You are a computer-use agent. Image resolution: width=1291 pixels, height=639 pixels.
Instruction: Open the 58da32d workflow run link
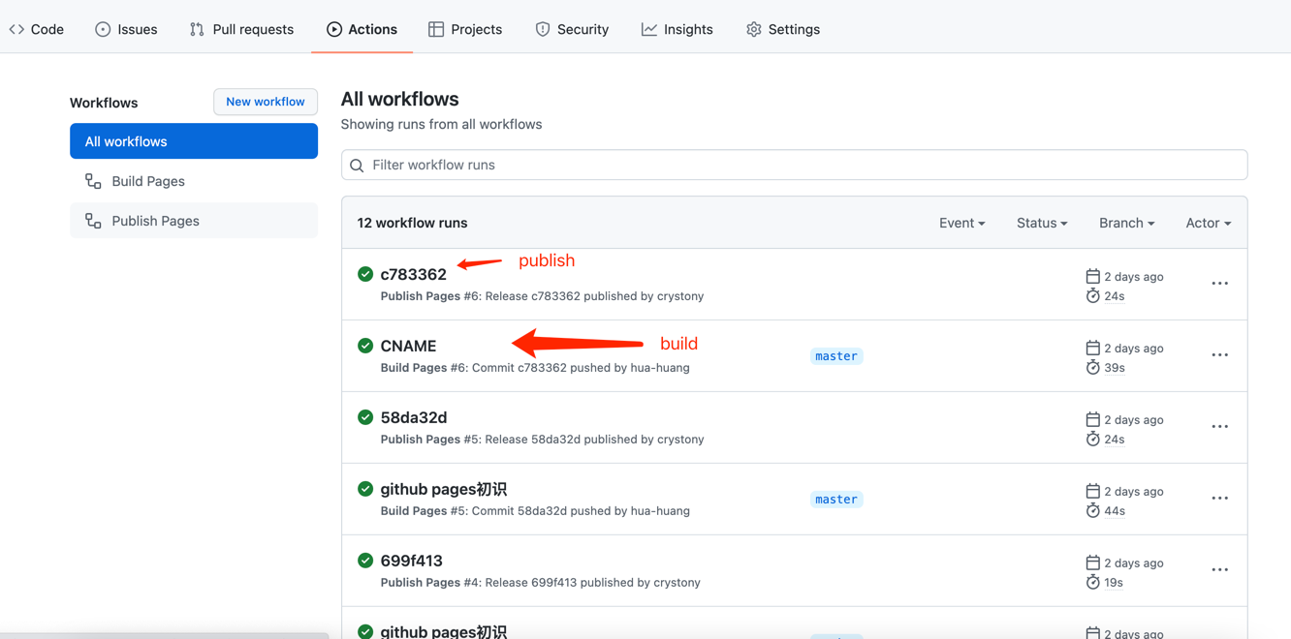(x=414, y=417)
